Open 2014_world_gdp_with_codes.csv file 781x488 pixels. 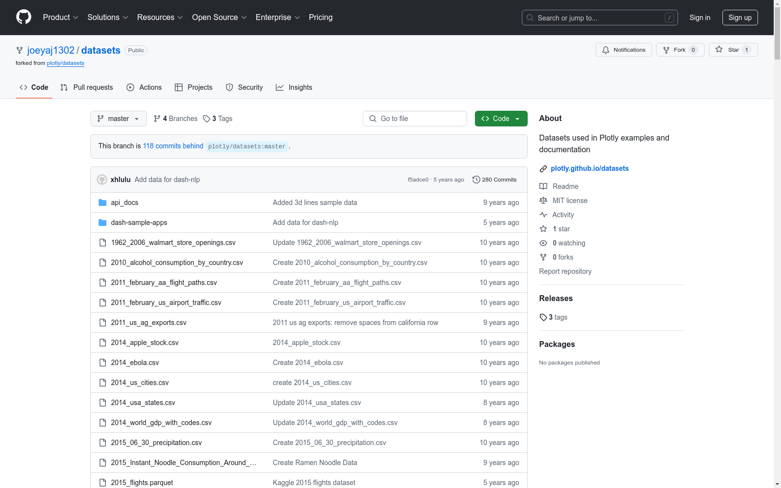(x=161, y=423)
